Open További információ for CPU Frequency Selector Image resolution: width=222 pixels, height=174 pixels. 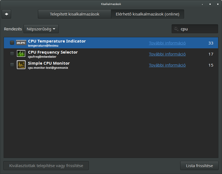[x=167, y=54]
